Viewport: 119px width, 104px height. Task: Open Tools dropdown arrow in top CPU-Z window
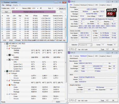tap(107, 49)
